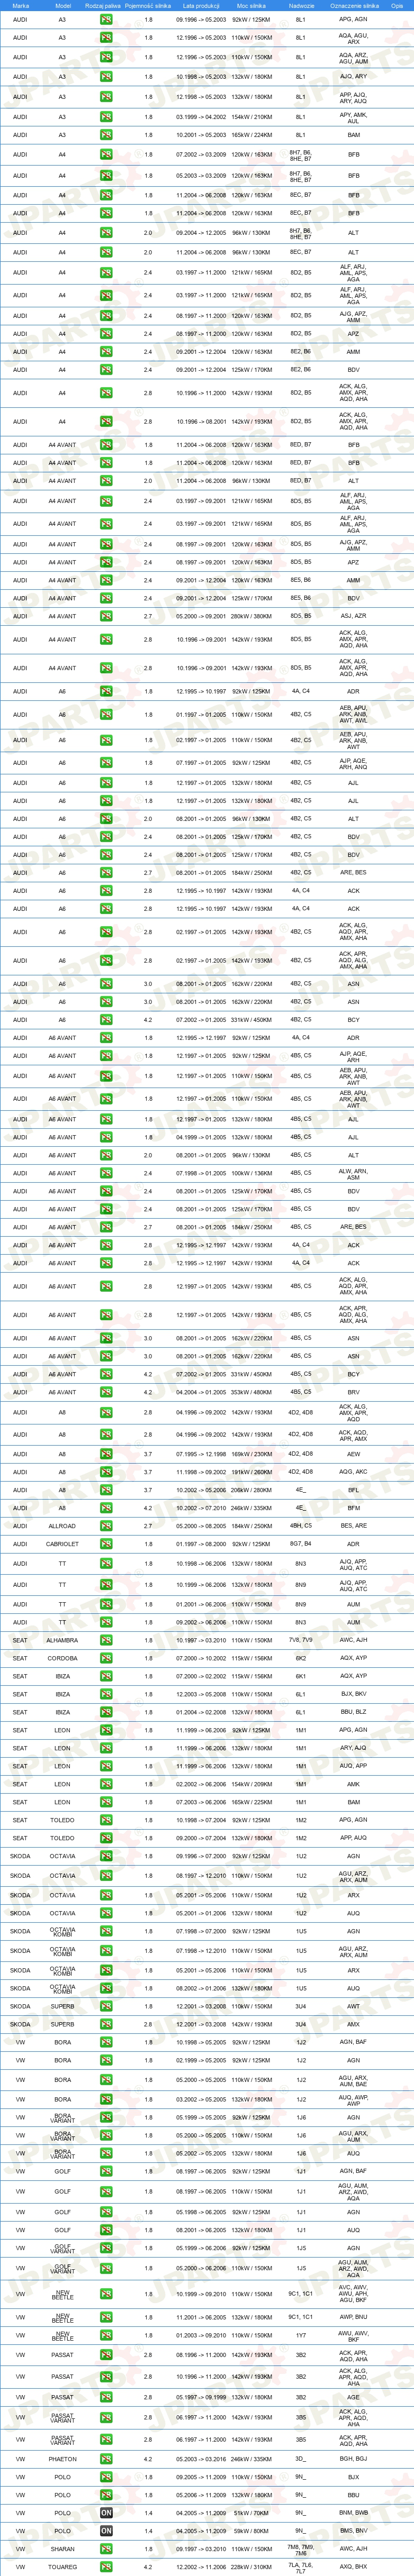
Task: Click petrol icon in VW Polo BBU row
Action: point(106,2495)
